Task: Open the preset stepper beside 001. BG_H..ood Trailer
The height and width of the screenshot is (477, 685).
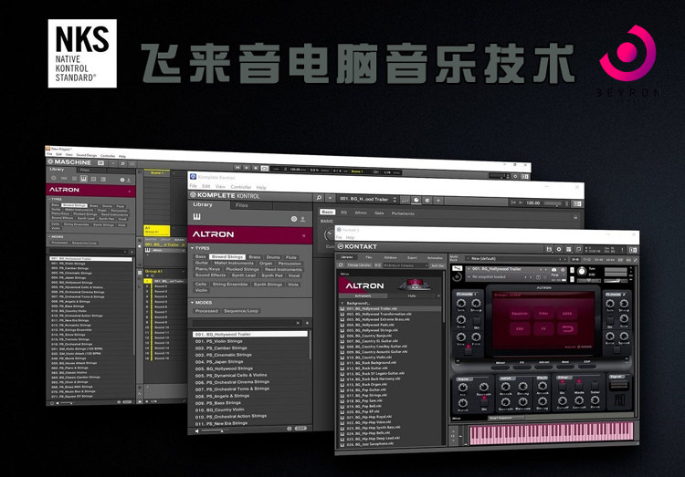Action: [395, 200]
